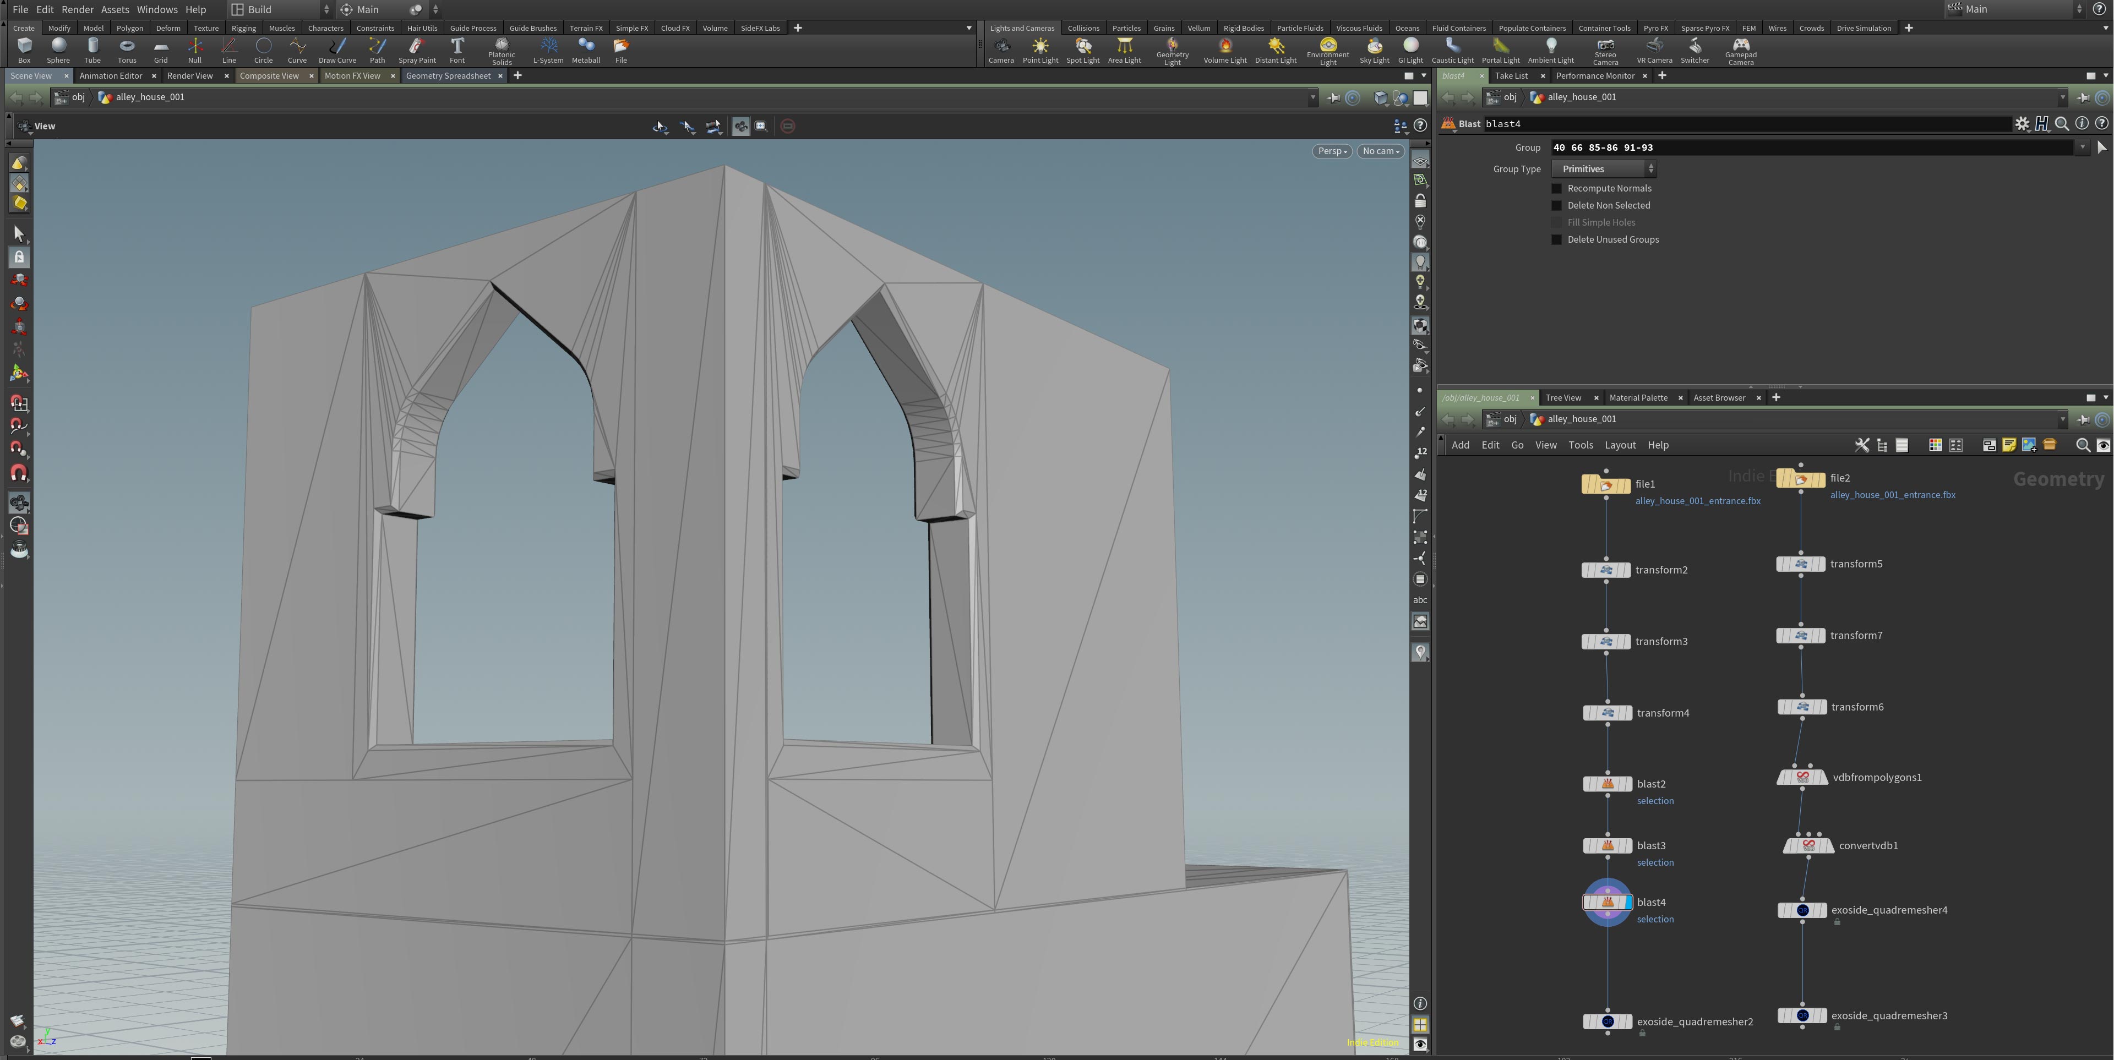The height and width of the screenshot is (1060, 2114).
Task: Click the alley_house_001_entrance.fbx link under file1
Action: [x=1697, y=500]
